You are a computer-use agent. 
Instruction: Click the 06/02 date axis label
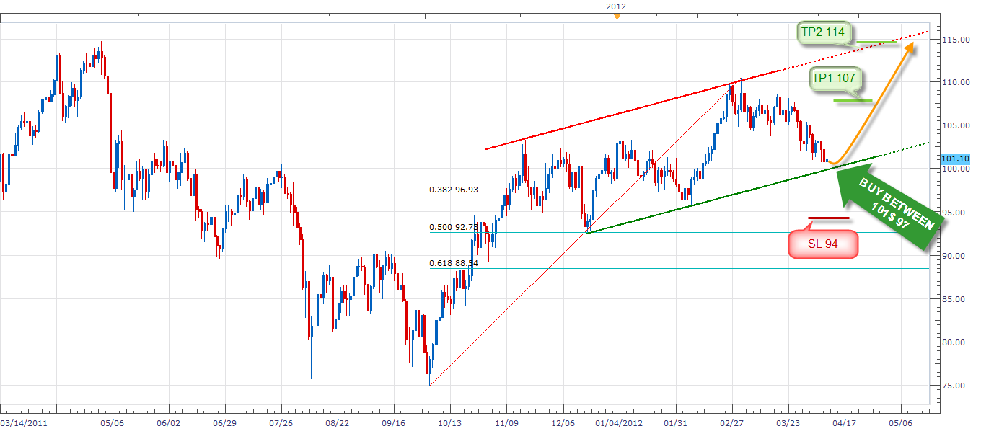click(x=167, y=424)
